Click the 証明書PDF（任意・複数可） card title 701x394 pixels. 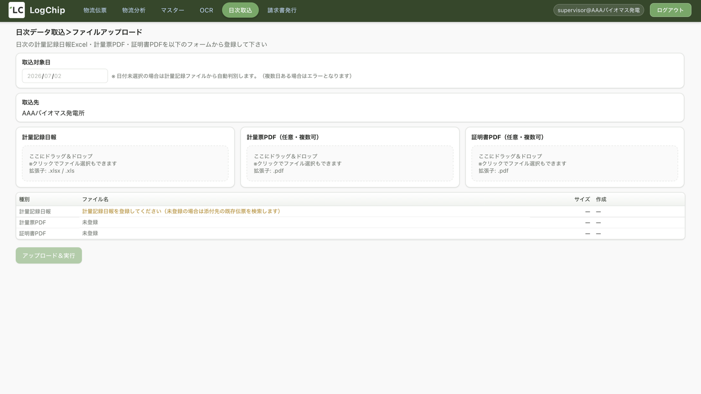(x=508, y=137)
